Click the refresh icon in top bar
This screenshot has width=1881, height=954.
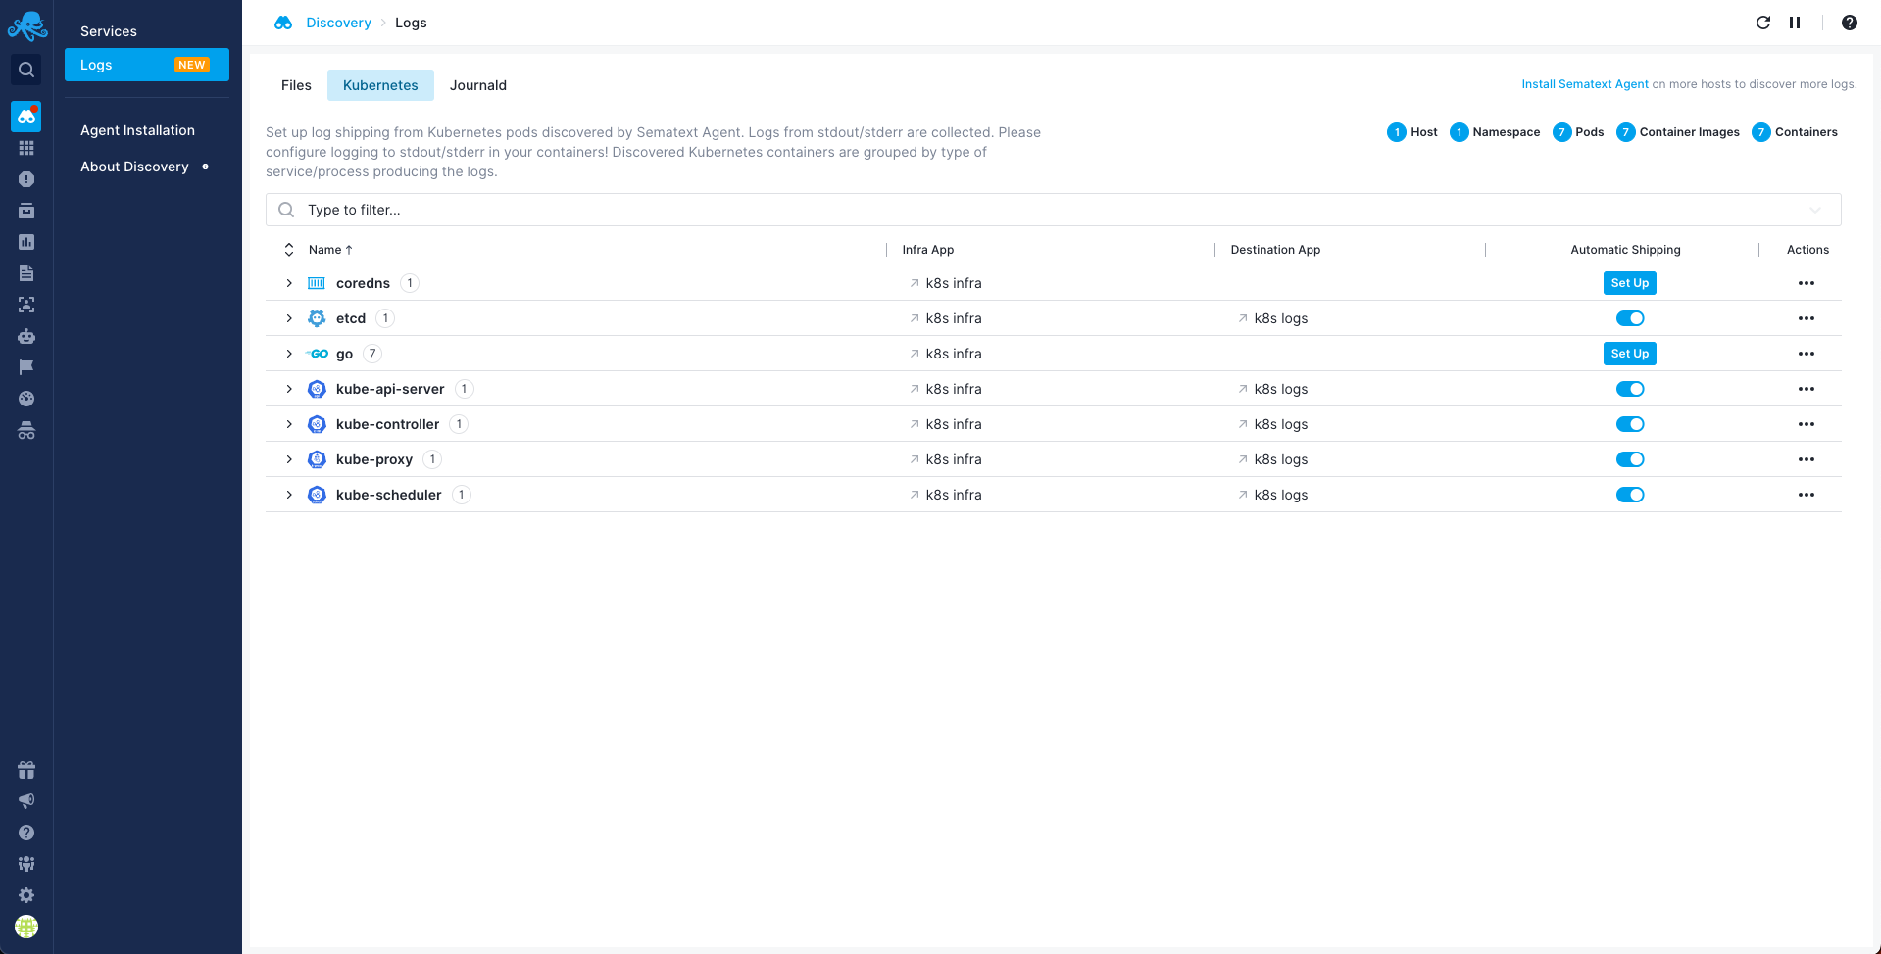[1763, 23]
